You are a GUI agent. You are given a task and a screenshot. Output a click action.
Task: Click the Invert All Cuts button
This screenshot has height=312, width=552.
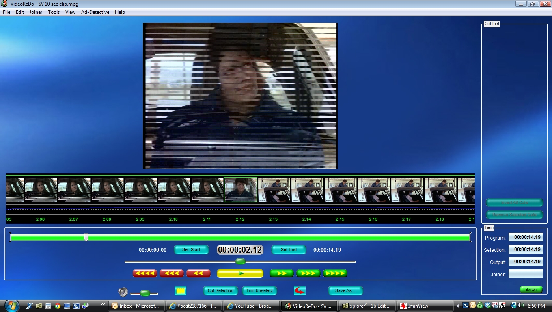pos(515,203)
